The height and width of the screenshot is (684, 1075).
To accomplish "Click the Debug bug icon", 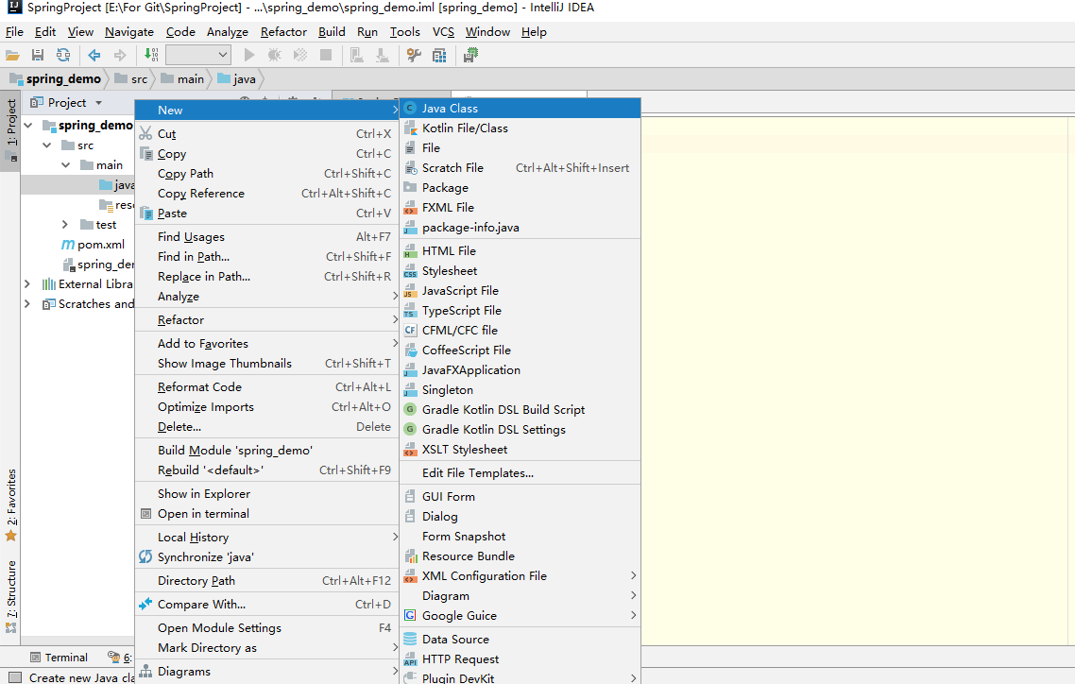I will [x=274, y=55].
